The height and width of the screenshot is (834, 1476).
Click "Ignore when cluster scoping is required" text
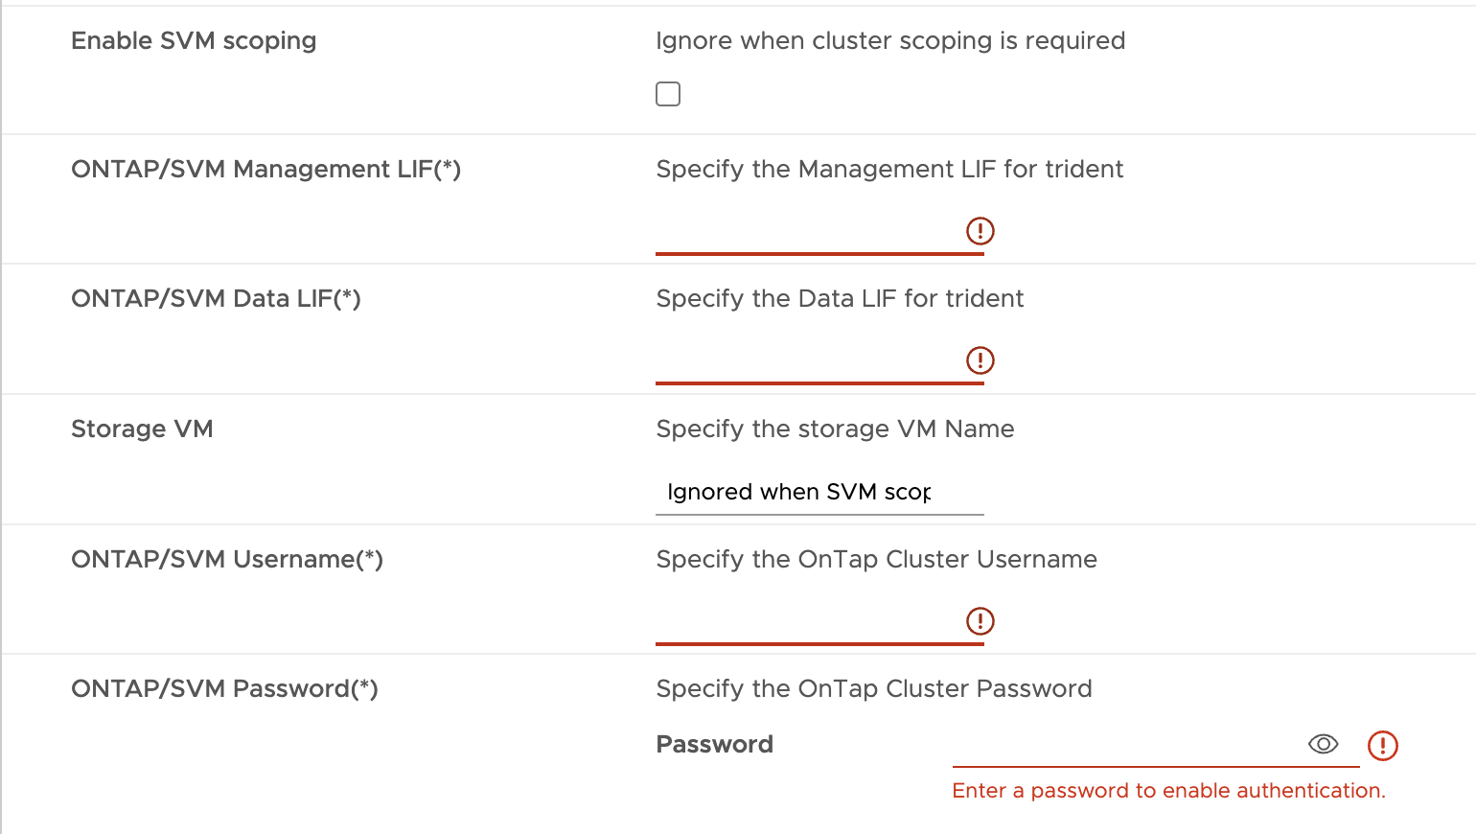pyautogui.click(x=890, y=41)
